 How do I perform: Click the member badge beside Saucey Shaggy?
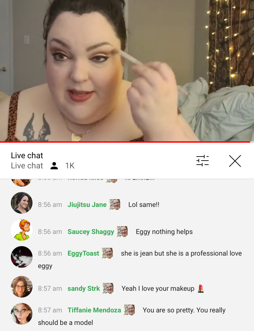pyautogui.click(x=123, y=231)
